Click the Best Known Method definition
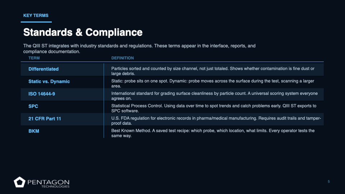 point(213,133)
